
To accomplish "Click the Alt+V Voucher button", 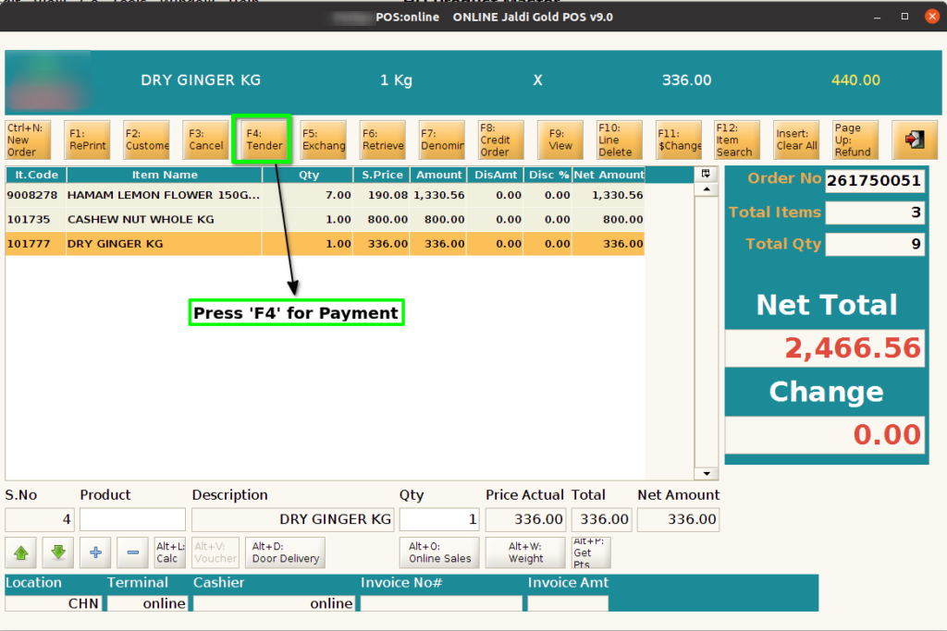I will [x=215, y=552].
